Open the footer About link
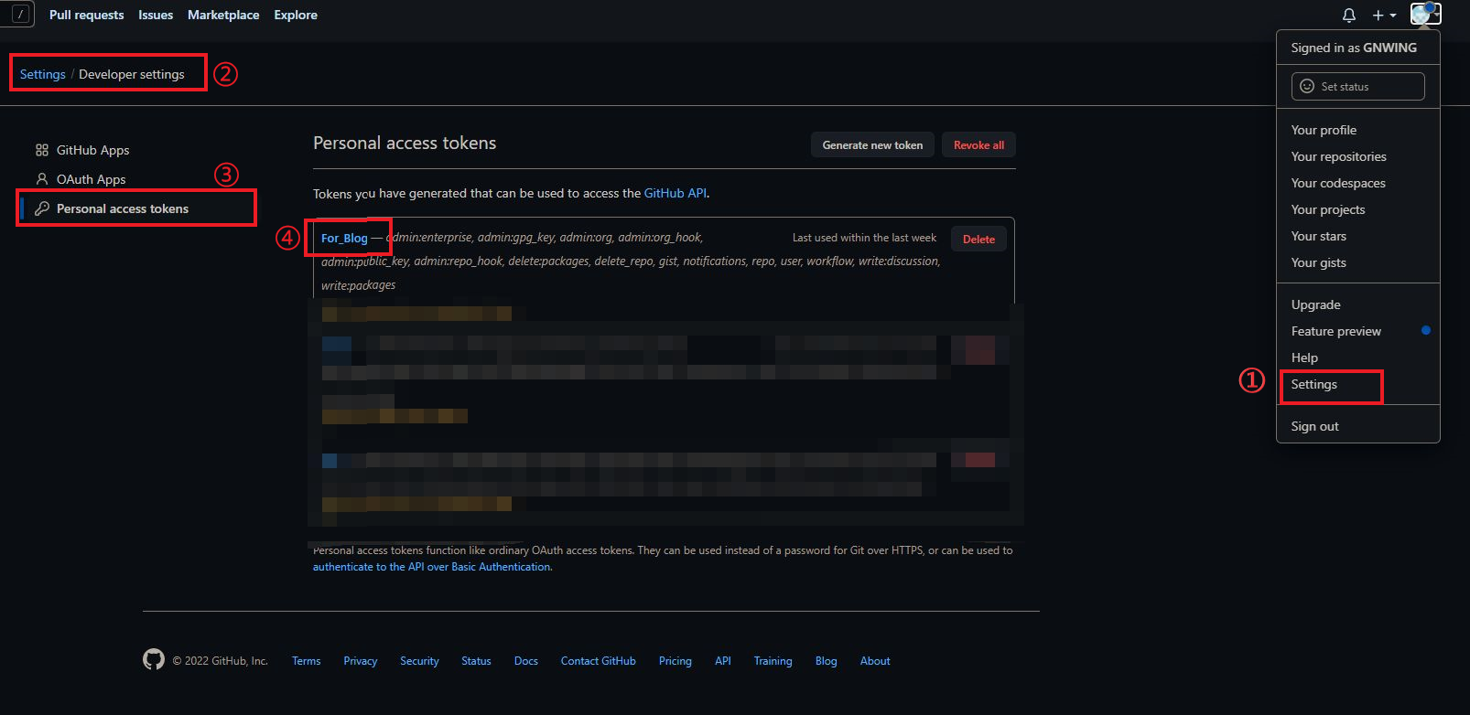 (875, 660)
